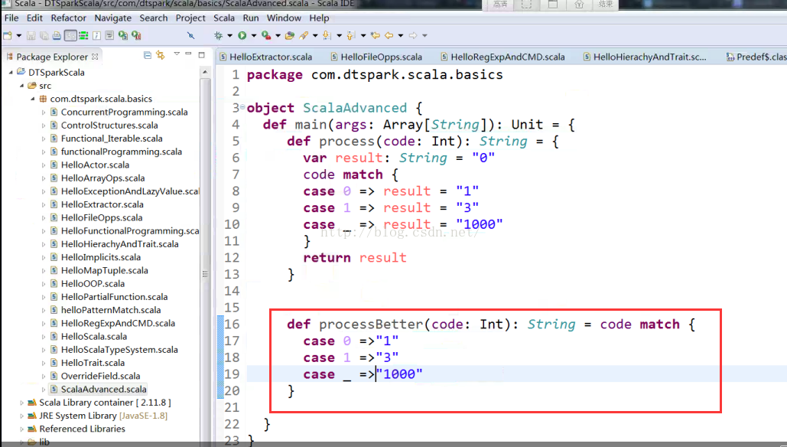Click the Open Type folder icon
This screenshot has width=787, height=447.
click(290, 36)
